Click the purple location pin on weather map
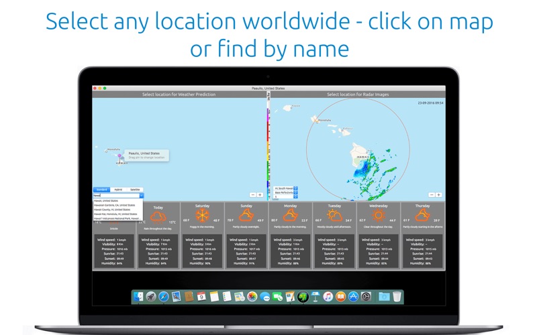 119,157
